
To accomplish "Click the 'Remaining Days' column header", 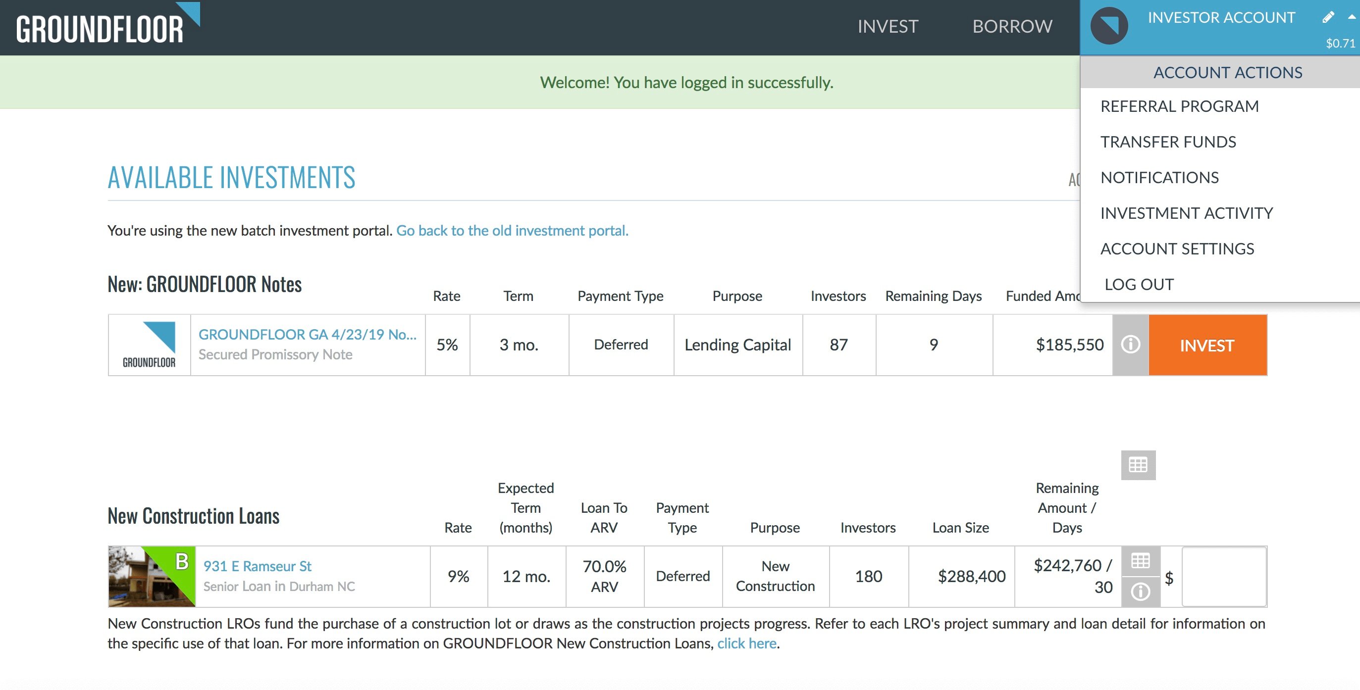I will coord(934,296).
